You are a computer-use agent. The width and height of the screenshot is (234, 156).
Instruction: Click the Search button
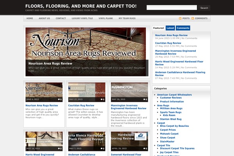pos(204,8)
